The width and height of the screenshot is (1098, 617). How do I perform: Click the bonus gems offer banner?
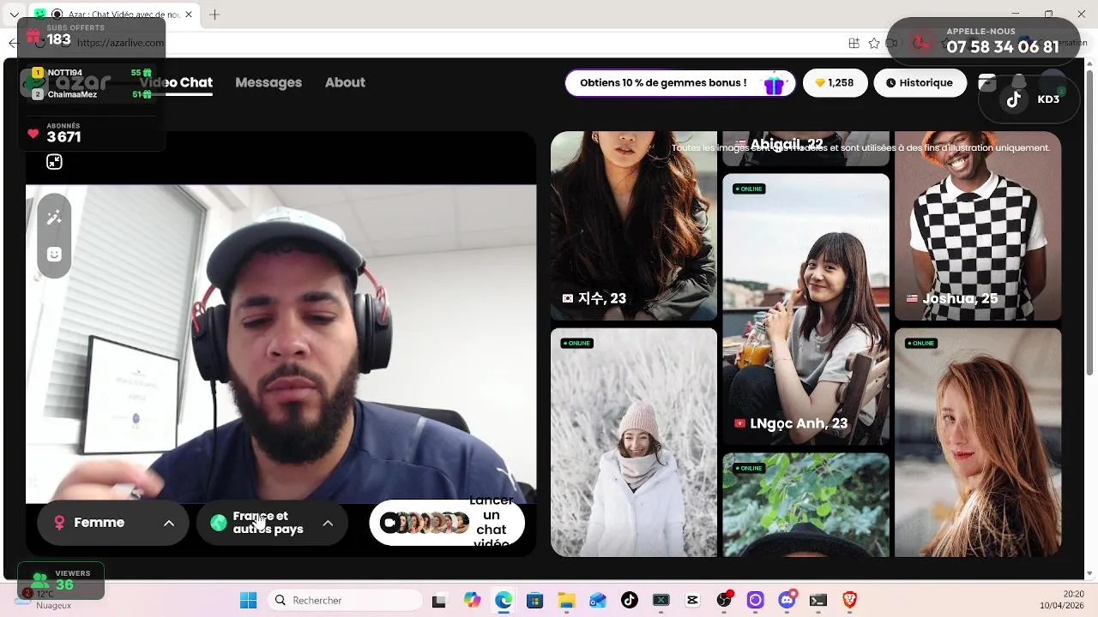pyautogui.click(x=680, y=83)
